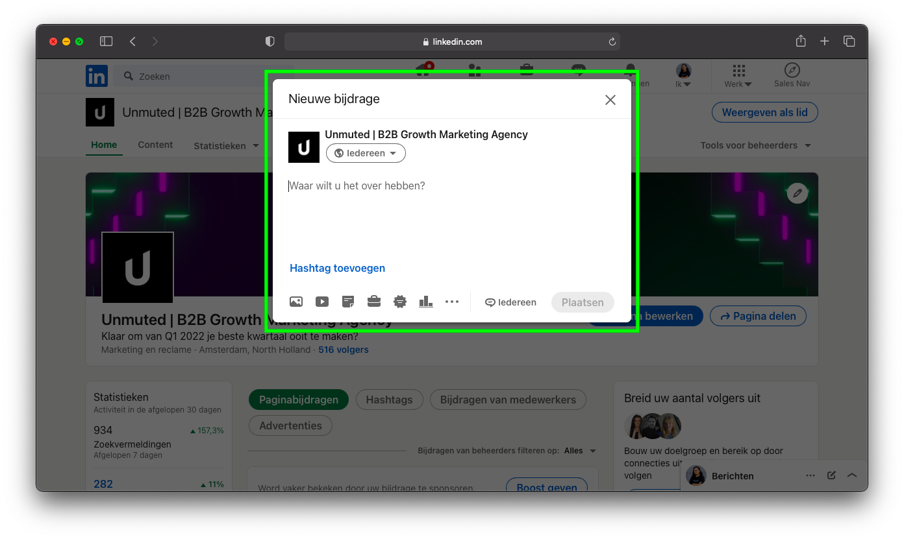The image size is (904, 539).
Task: Open the messaging icon in nav bar
Action: (x=579, y=70)
